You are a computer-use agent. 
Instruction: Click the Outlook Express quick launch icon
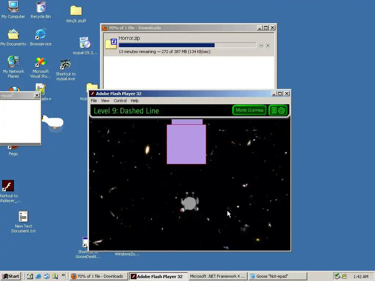pyautogui.click(x=47, y=276)
